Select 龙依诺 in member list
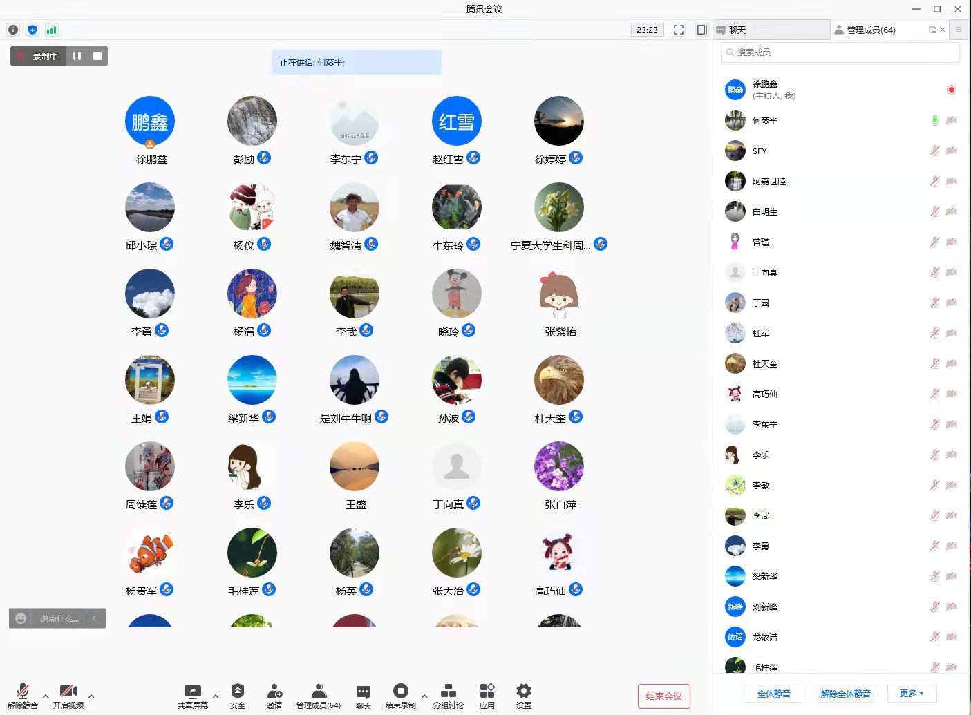The height and width of the screenshot is (715, 971). tap(840, 637)
